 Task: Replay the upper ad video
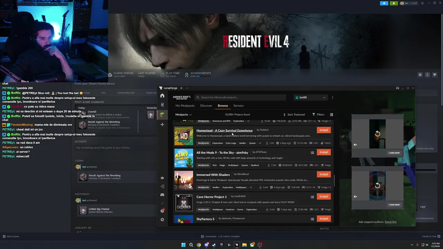(x=378, y=134)
